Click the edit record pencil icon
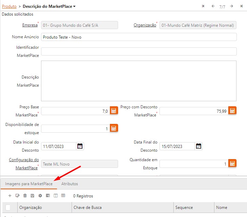The image size is (247, 217). (x=18, y=196)
